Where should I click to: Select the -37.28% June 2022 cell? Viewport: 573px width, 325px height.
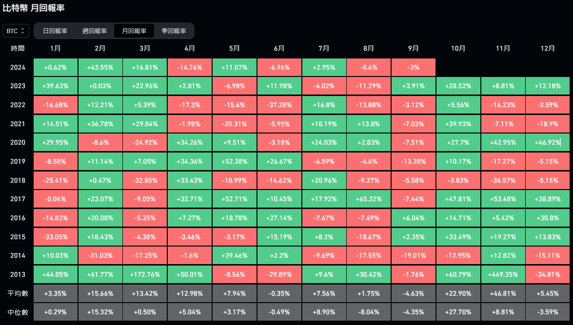click(x=279, y=105)
